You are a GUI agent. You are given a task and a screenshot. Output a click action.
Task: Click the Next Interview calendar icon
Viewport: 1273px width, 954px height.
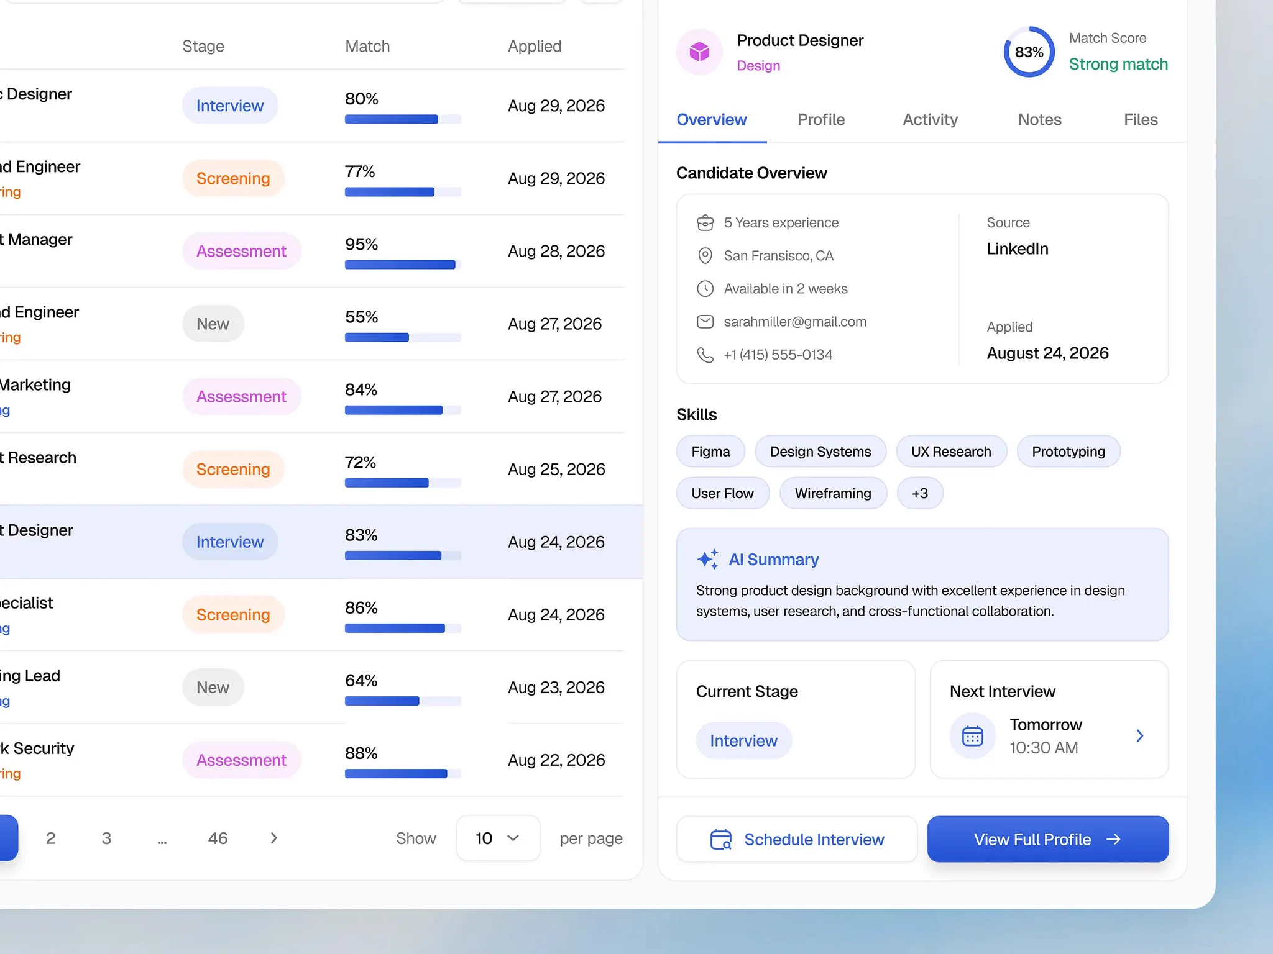pyautogui.click(x=972, y=736)
